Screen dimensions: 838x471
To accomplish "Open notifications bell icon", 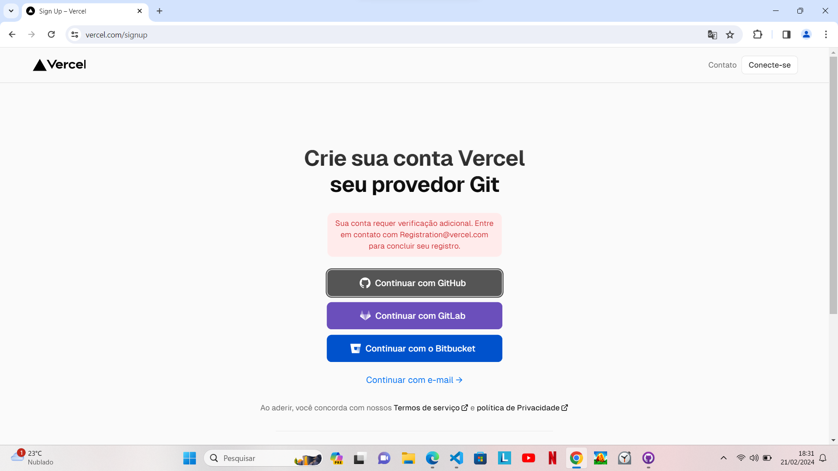I will tap(823, 458).
